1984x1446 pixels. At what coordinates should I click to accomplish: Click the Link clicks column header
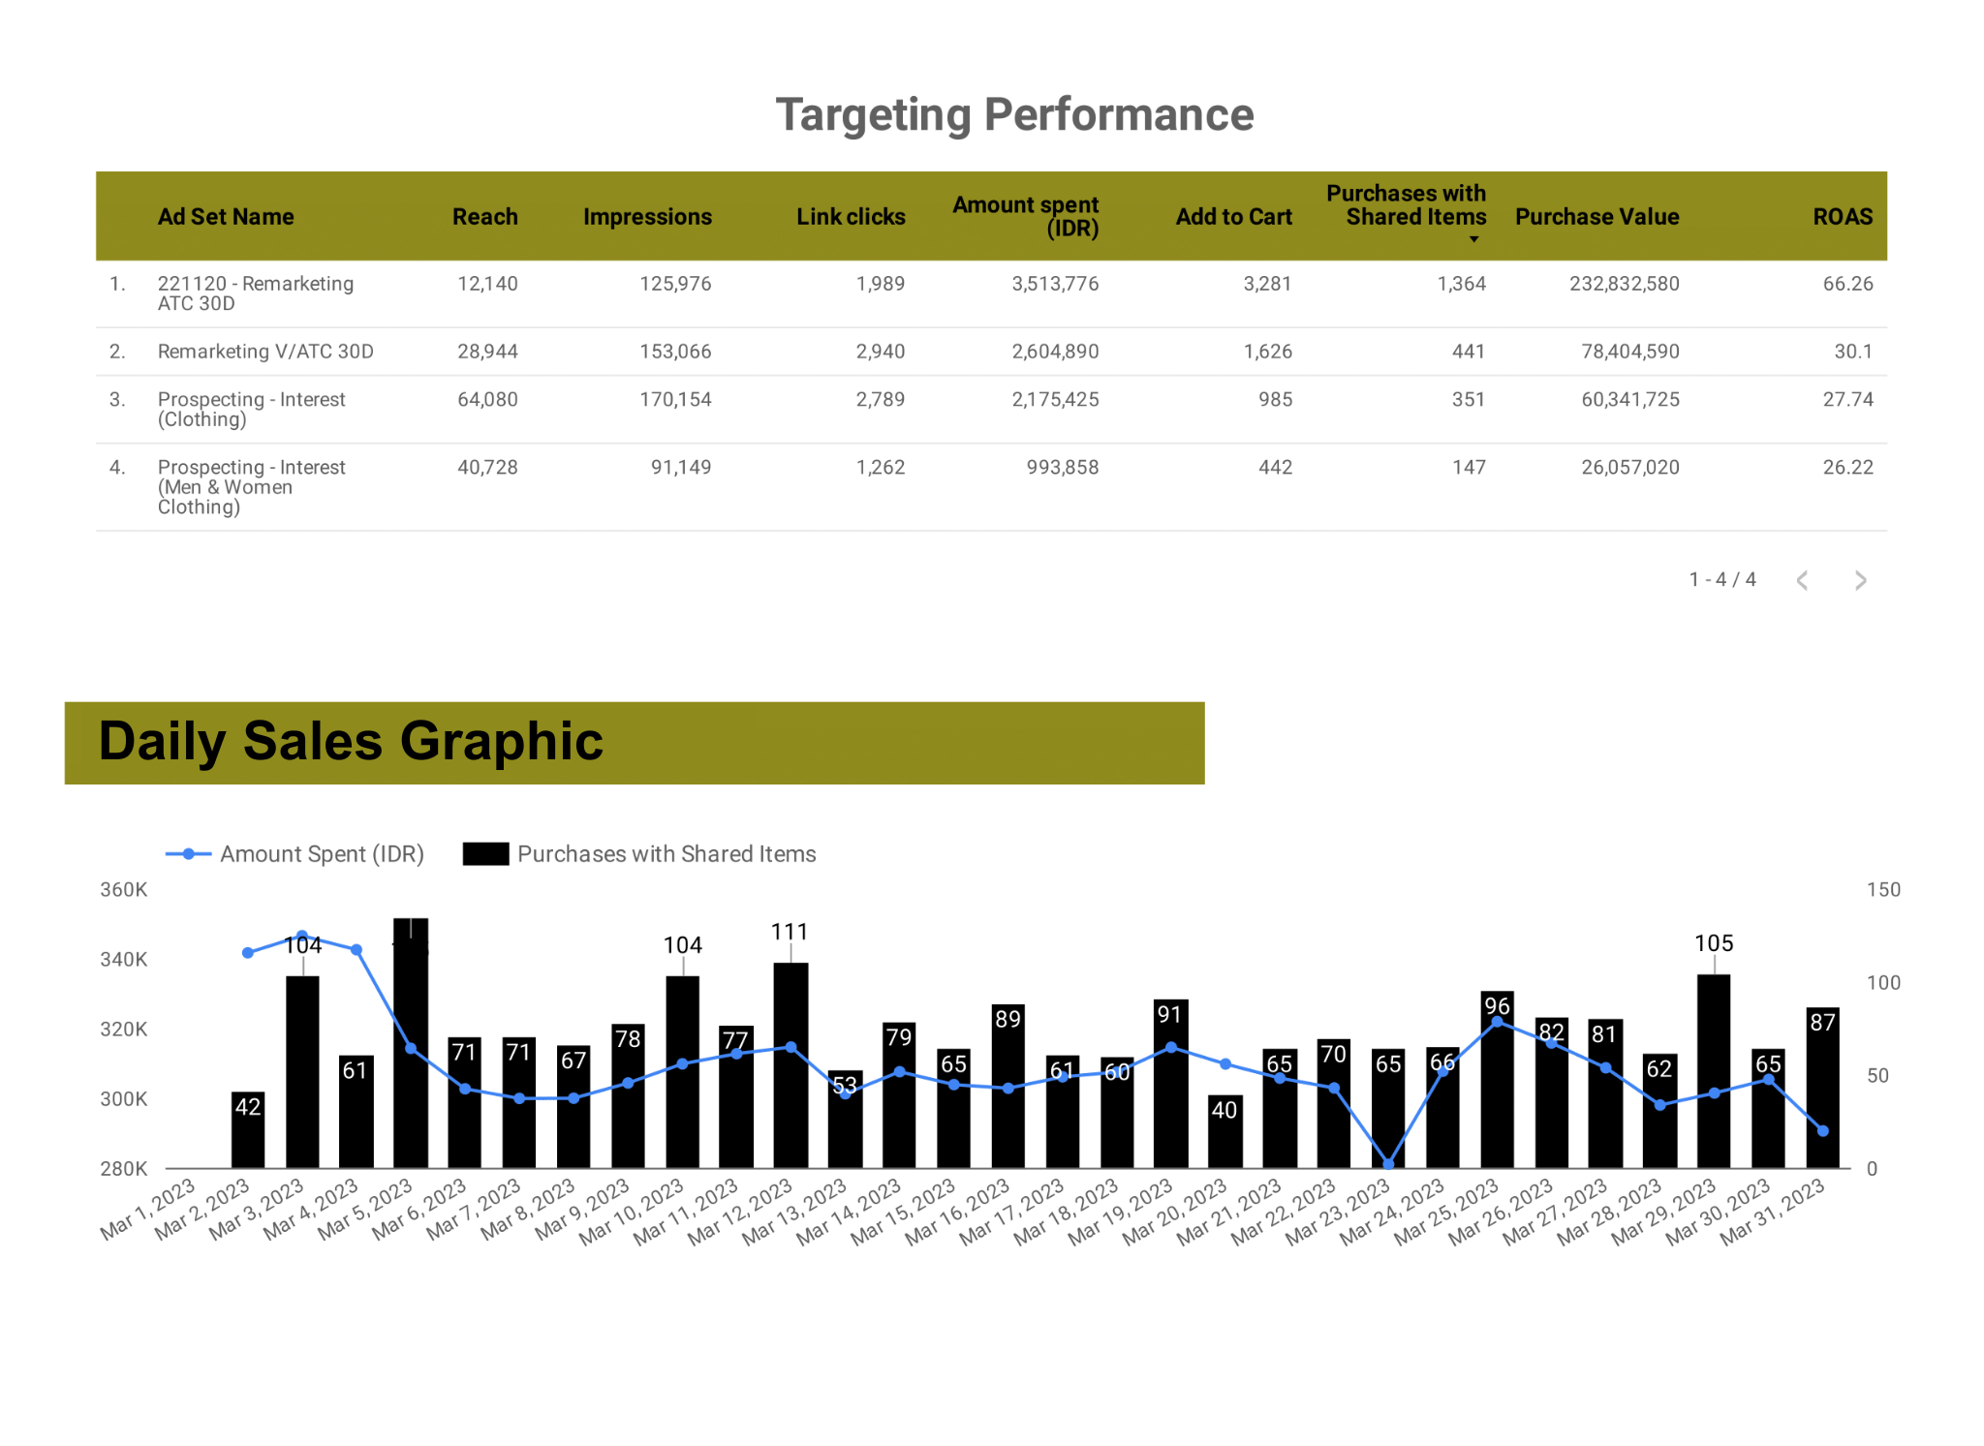click(x=850, y=217)
